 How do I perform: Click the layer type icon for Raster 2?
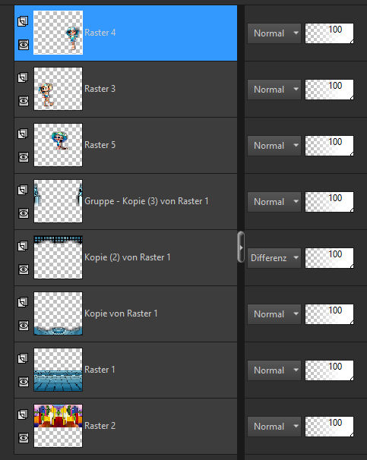click(x=23, y=414)
